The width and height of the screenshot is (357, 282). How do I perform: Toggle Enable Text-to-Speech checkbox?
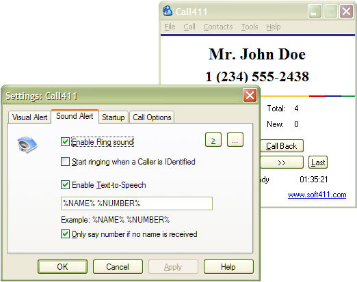[x=65, y=185]
